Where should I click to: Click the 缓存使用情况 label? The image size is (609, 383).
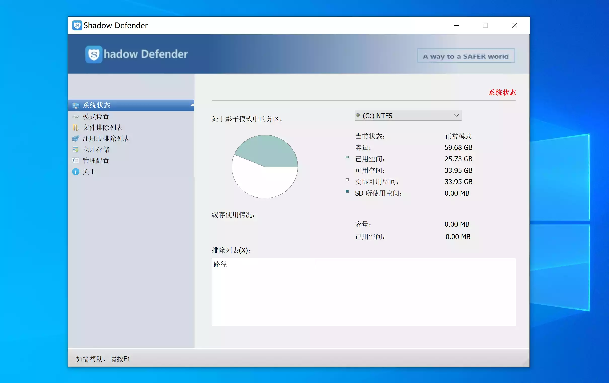233,215
